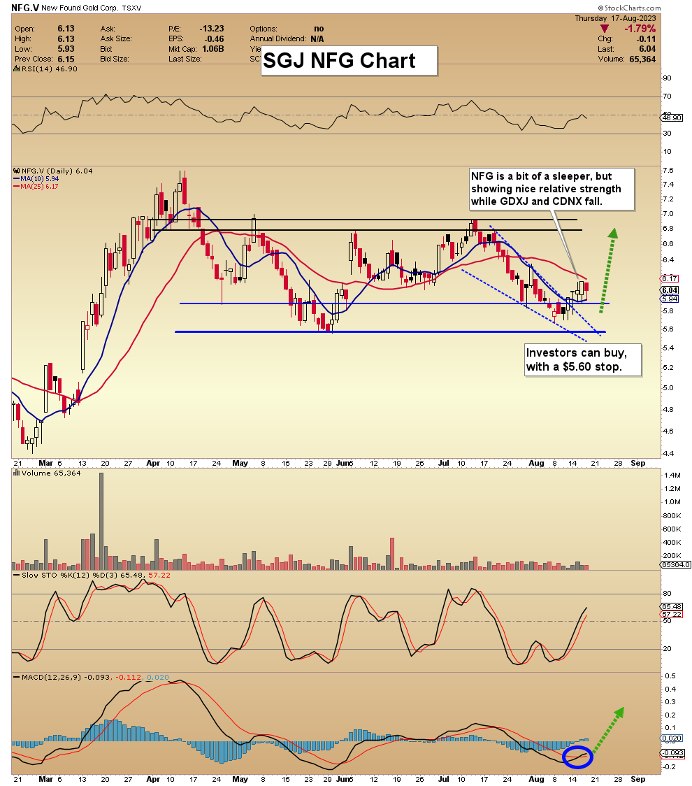Image resolution: width=692 pixels, height=786 pixels.
Task: Select the header Volume value 65,364
Action: [x=642, y=59]
